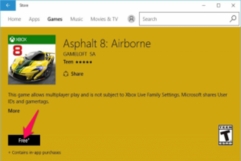Viewport: 241px width, 161px height.
Task: Open the user account profile icon
Action: [131, 19]
